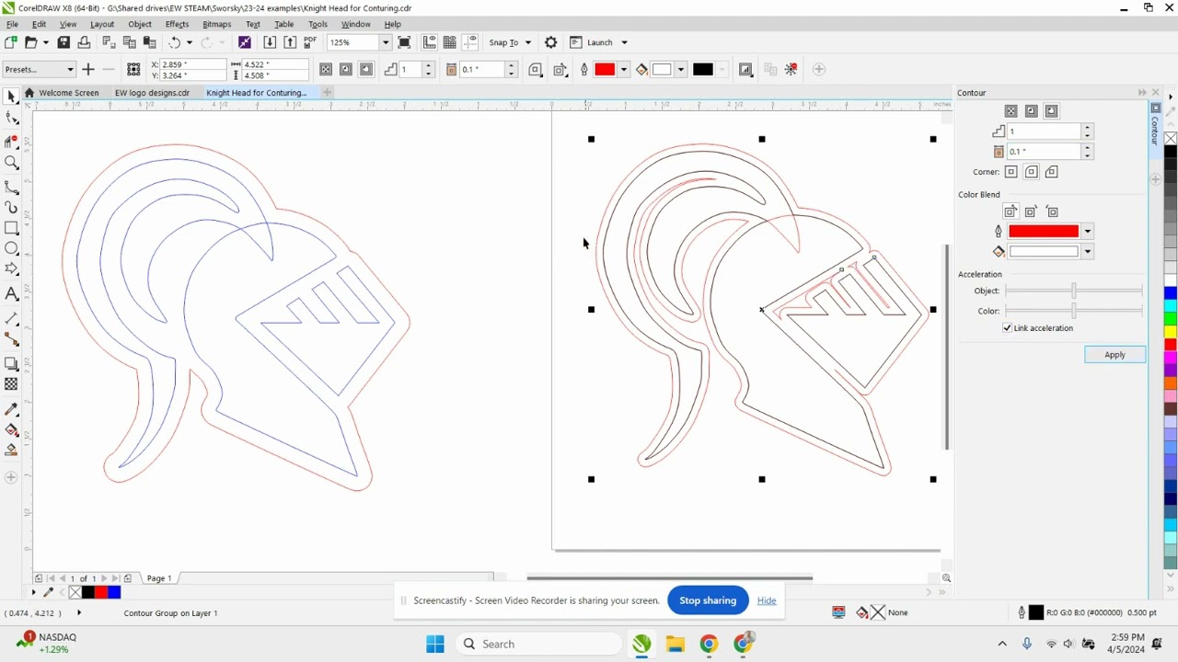Choose mitered corner in Contour docker

point(1011,172)
